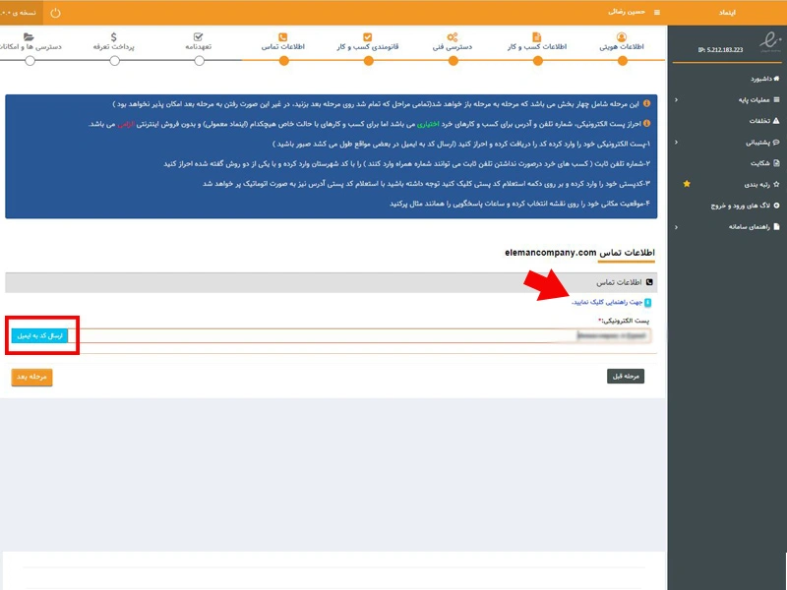Click first info icon in blue notice box

(x=646, y=103)
